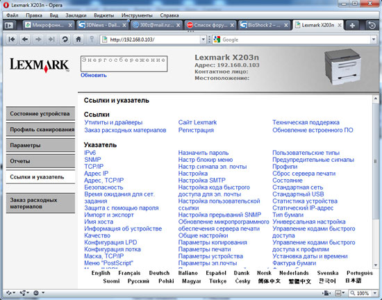Click the Google search field

(294, 40)
